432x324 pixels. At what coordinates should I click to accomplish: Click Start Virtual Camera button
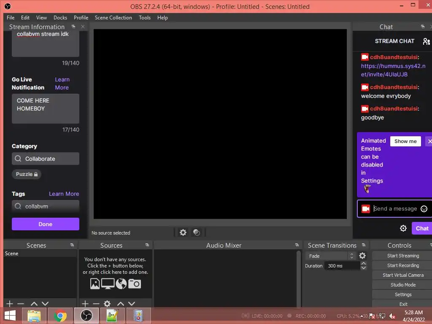pyautogui.click(x=403, y=275)
